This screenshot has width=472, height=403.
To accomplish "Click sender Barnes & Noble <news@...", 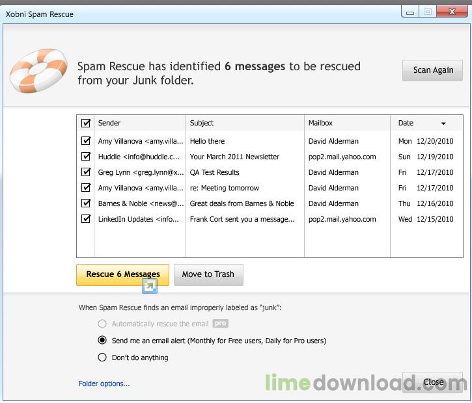I will 141,203.
